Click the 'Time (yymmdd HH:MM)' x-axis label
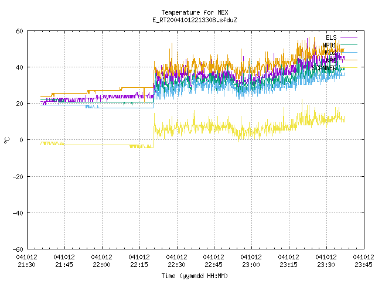This screenshot has width=375, height=281. click(x=195, y=276)
